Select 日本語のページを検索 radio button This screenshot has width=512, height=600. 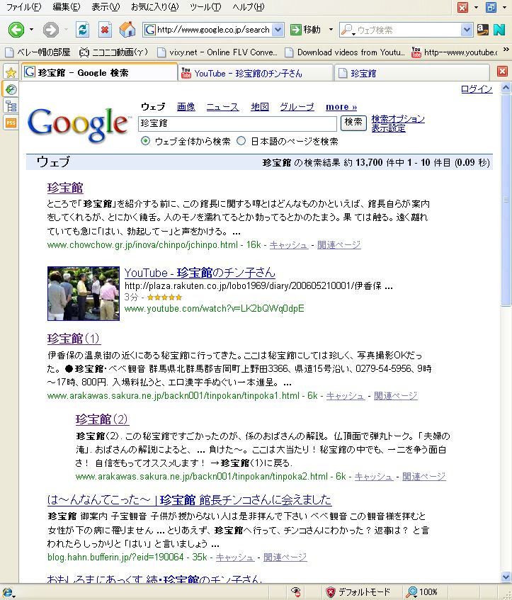coord(241,141)
